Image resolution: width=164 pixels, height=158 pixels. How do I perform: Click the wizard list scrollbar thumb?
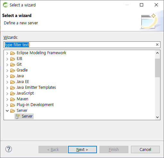[x=157, y=68]
